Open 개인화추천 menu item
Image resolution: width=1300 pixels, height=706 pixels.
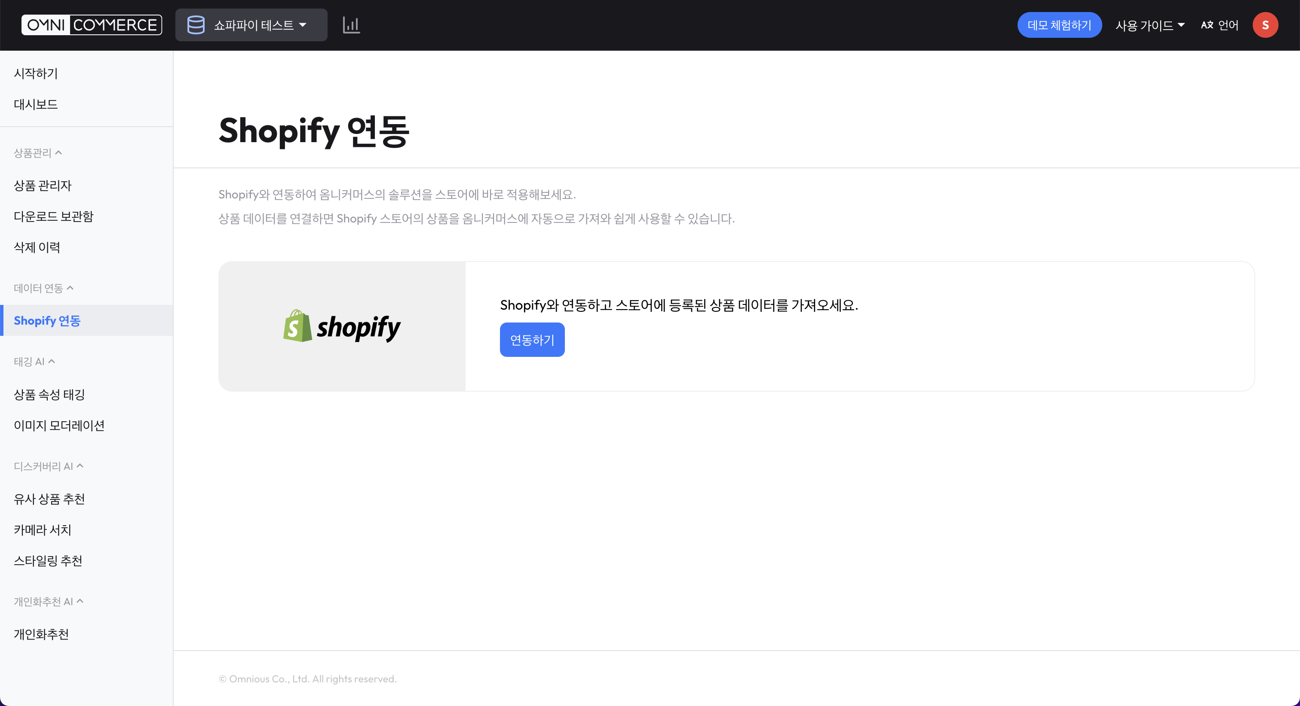click(41, 634)
